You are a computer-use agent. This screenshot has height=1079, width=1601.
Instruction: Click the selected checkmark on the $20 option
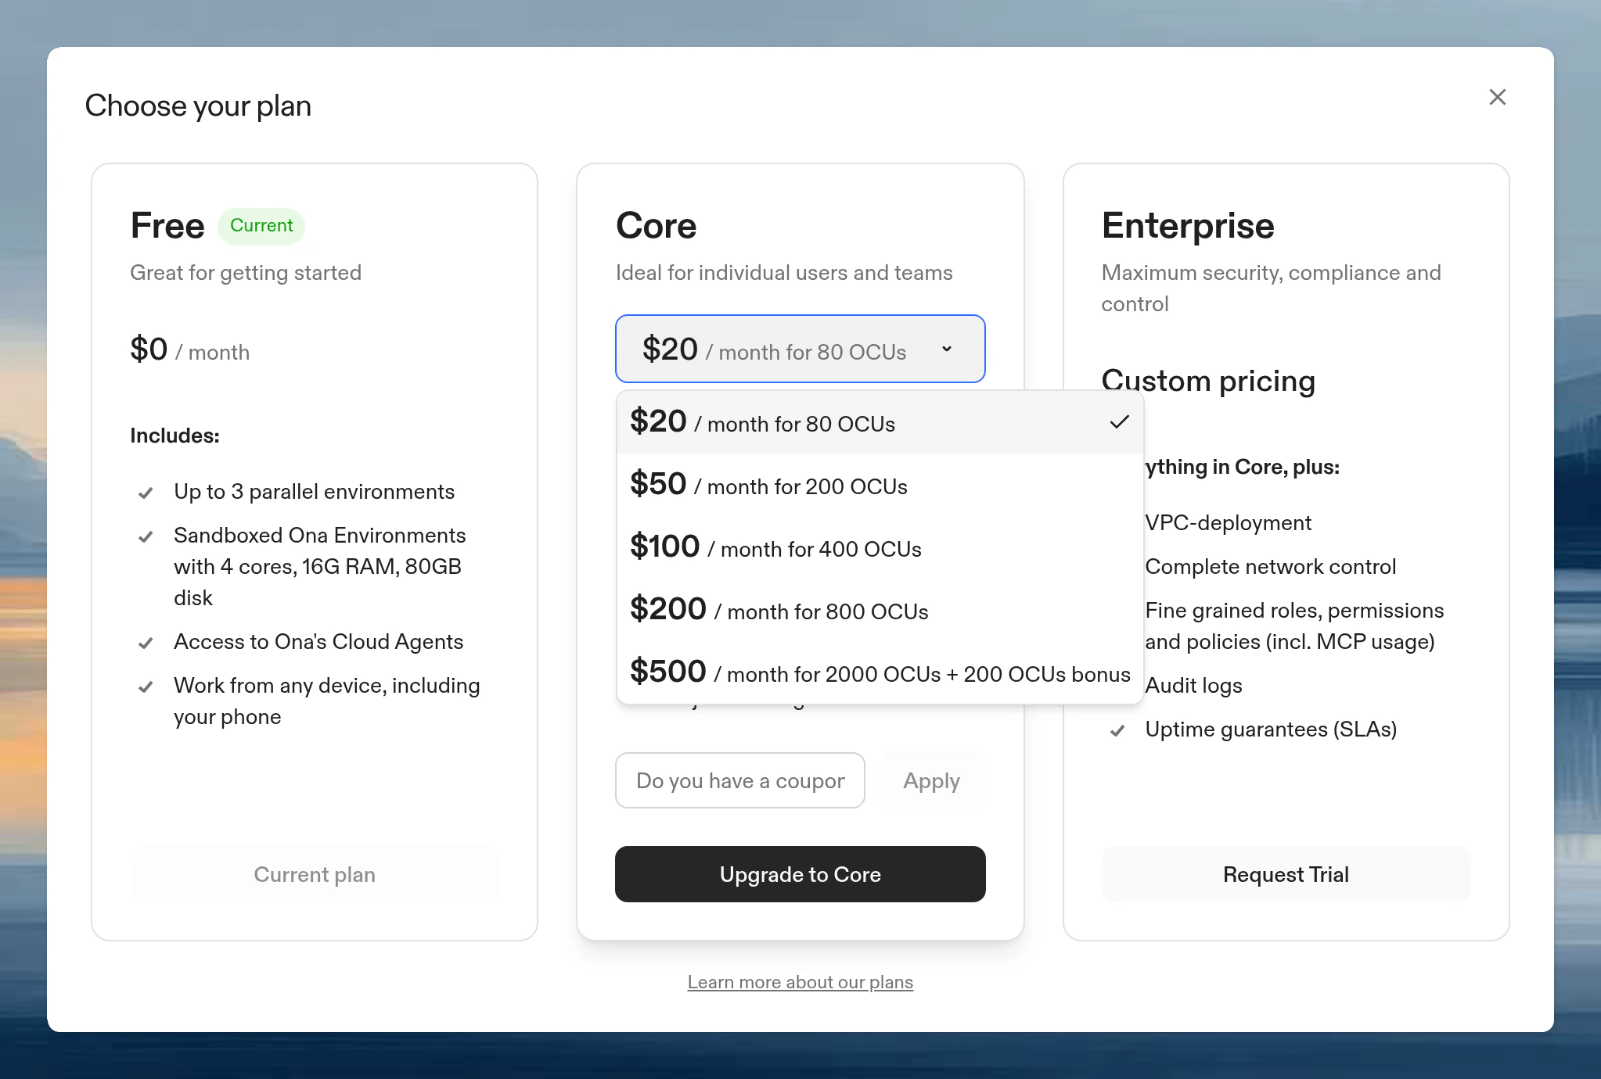pos(1119,421)
